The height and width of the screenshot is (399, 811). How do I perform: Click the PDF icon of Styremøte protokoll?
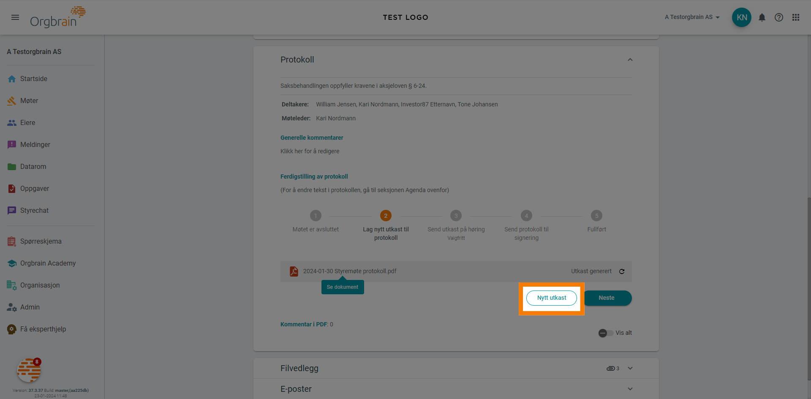click(294, 271)
